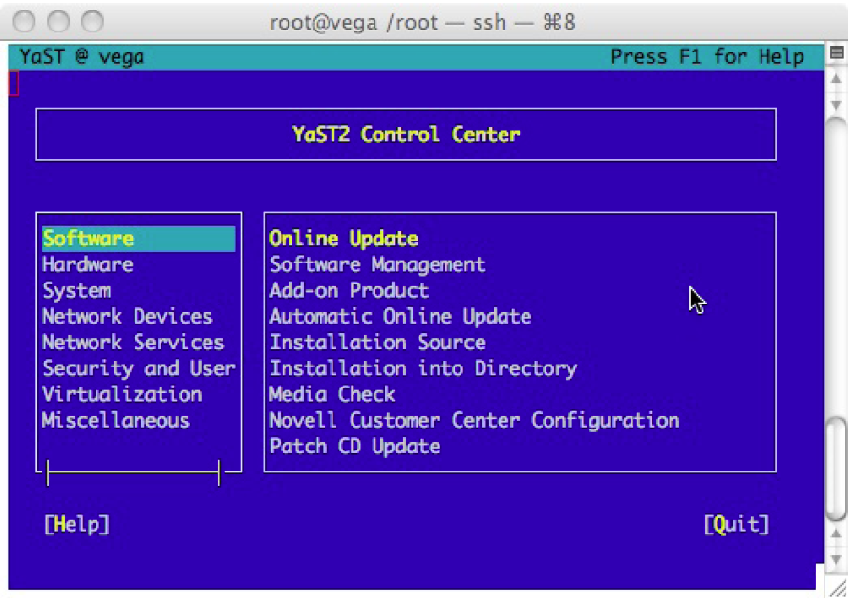
Task: Select the System category
Action: click(76, 291)
